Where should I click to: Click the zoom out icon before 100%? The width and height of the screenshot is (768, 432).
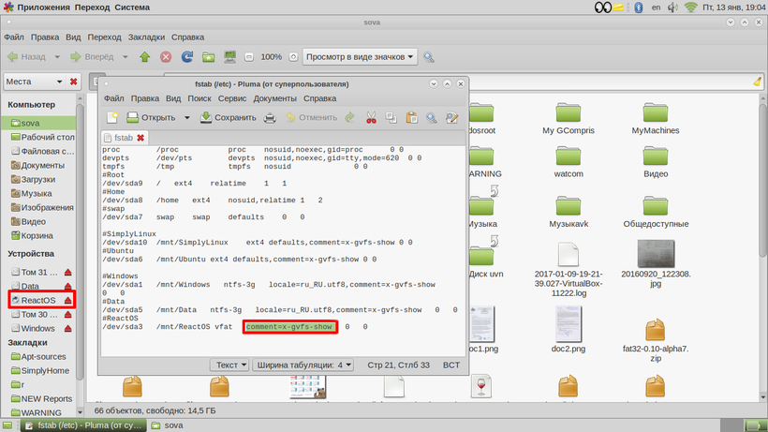point(249,57)
